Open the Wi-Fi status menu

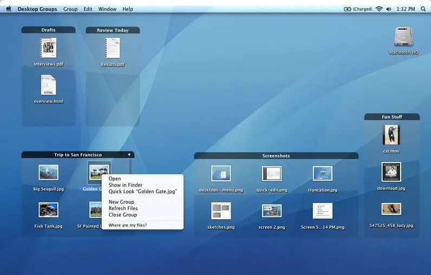[x=379, y=9]
